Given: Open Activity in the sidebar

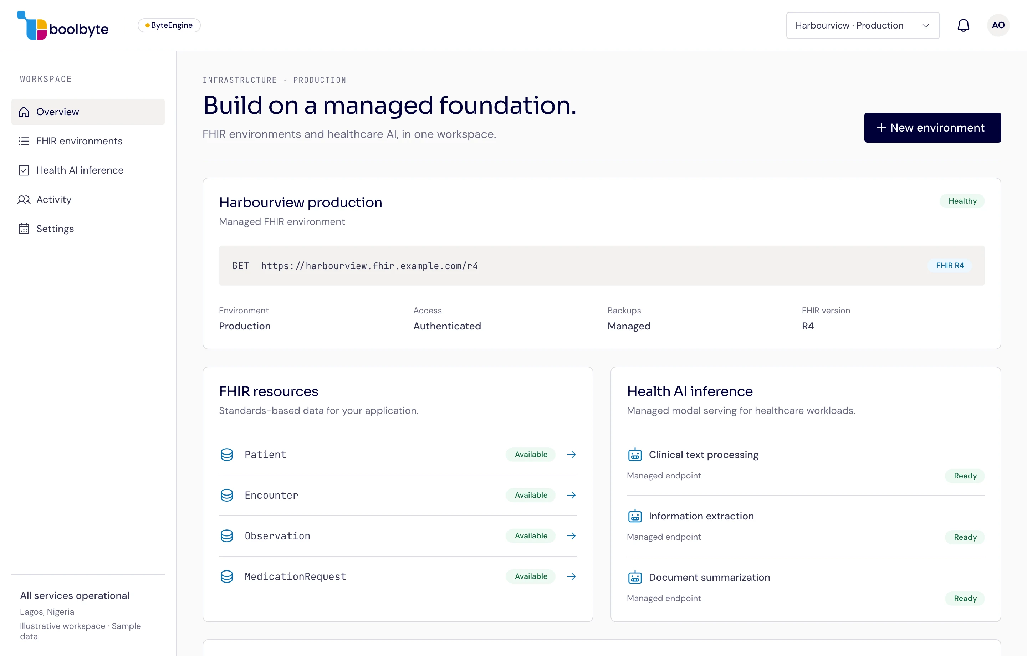Looking at the screenshot, I should 88,200.
